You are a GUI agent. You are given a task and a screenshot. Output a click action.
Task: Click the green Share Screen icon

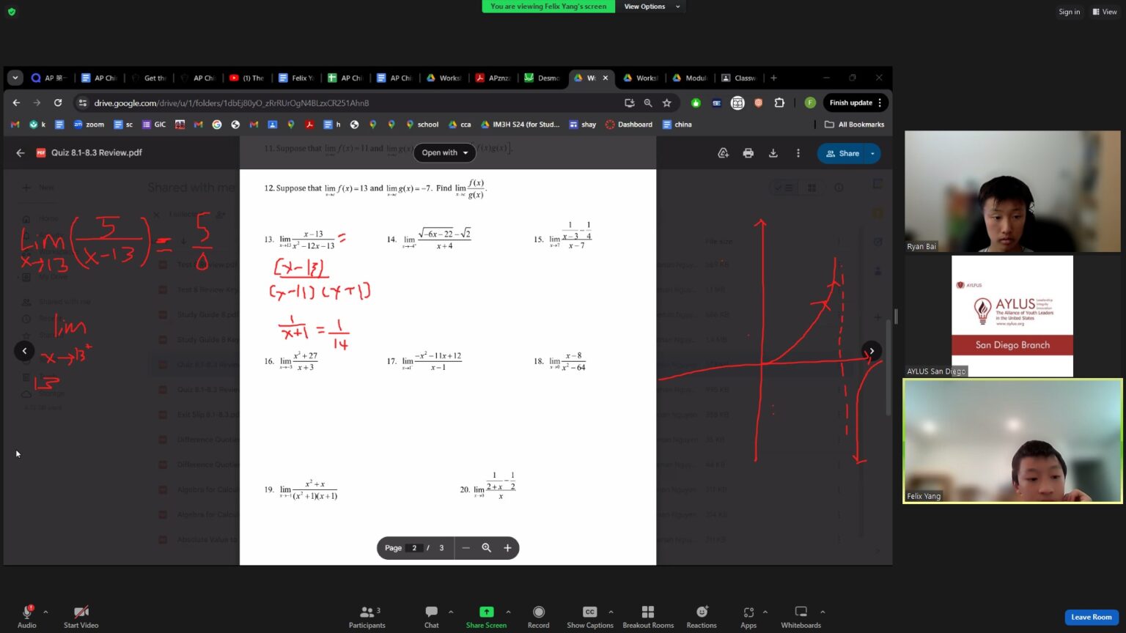(486, 612)
